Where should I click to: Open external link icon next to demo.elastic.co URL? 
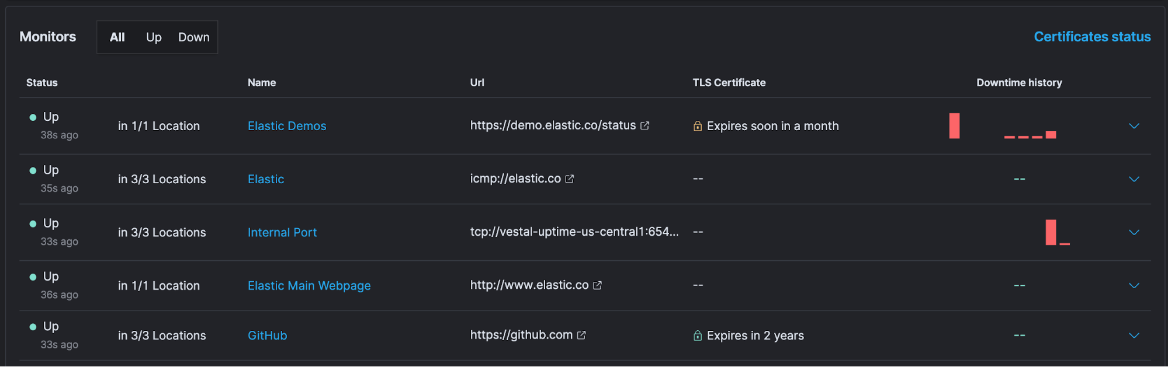(x=644, y=126)
